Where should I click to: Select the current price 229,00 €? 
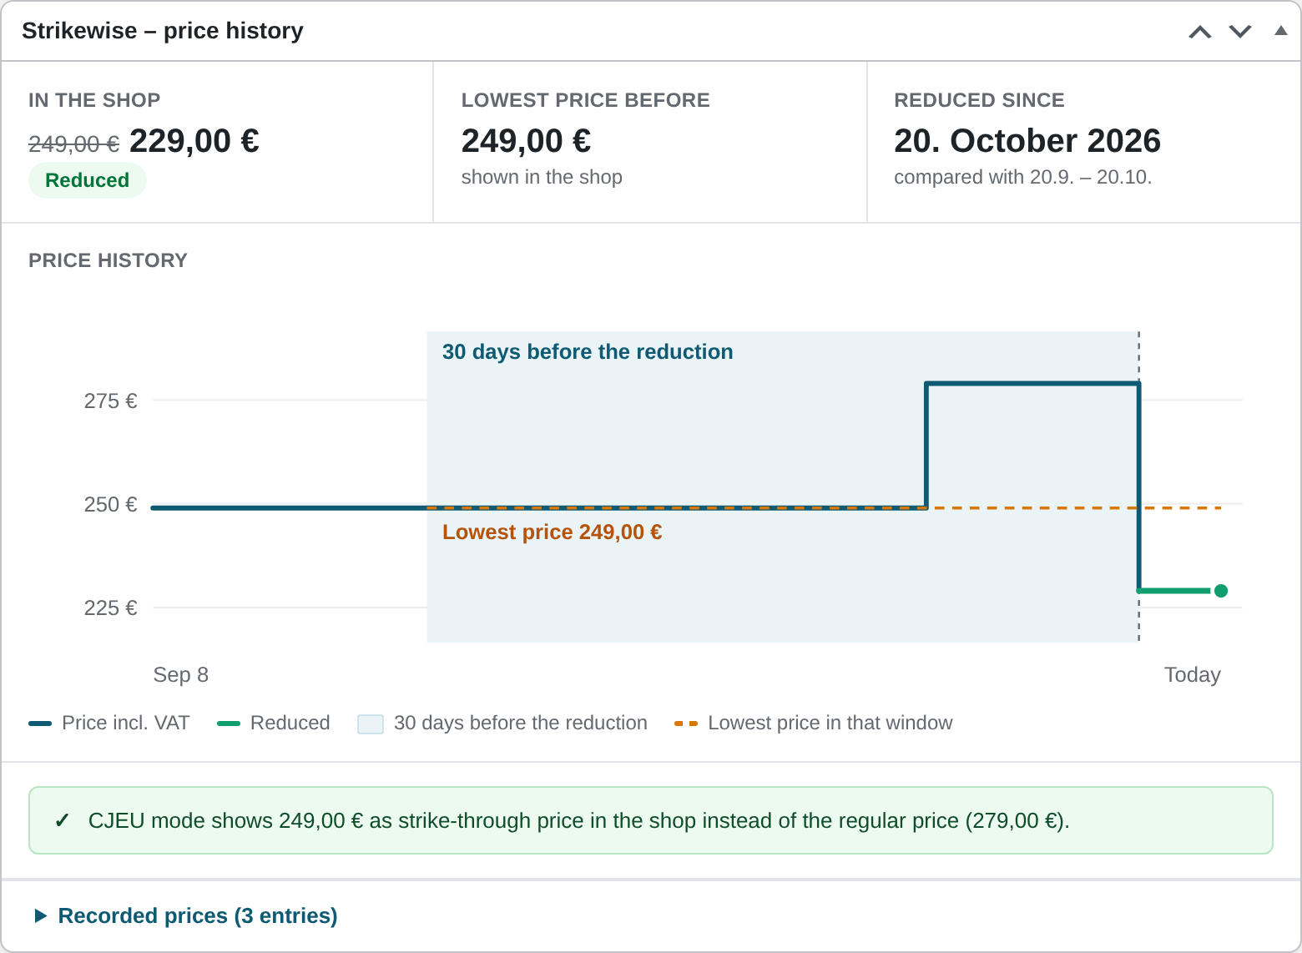pyautogui.click(x=194, y=141)
